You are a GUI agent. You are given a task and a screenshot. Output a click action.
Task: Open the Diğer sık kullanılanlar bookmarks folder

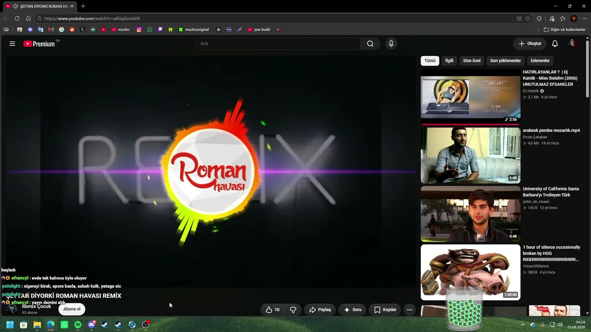(x=564, y=30)
